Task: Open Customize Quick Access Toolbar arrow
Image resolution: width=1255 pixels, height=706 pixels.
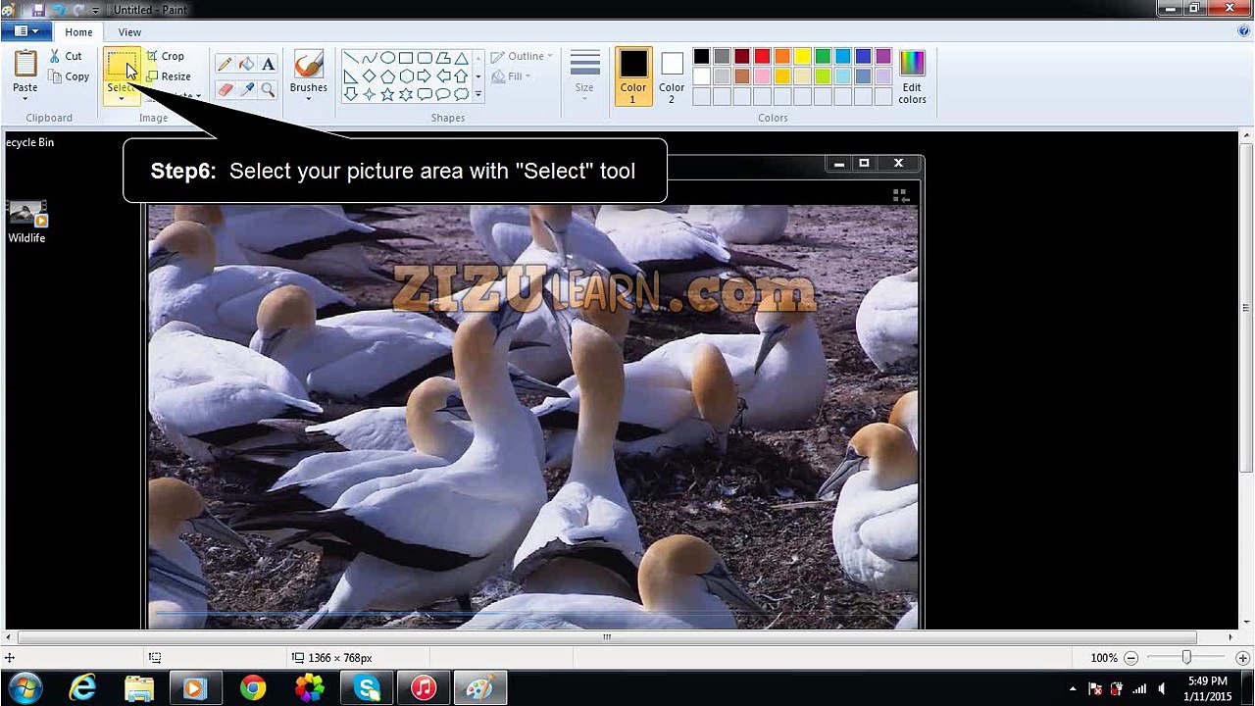Action: [x=96, y=10]
